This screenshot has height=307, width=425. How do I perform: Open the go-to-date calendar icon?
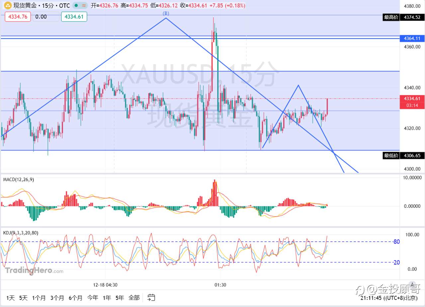(x=151, y=298)
